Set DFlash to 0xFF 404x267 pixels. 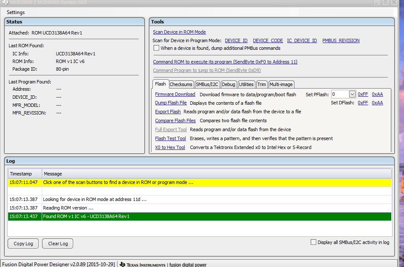click(x=363, y=103)
